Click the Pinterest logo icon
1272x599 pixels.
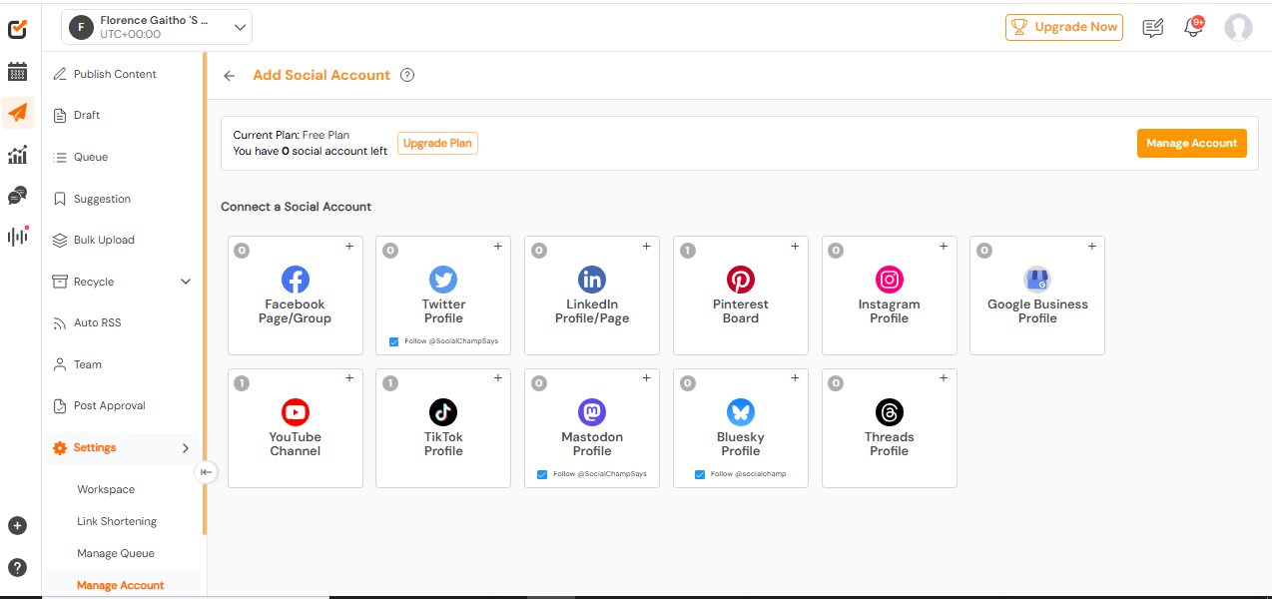tap(741, 280)
